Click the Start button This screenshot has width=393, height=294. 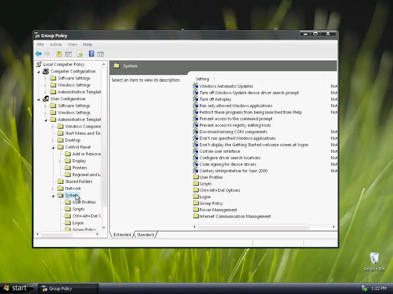coord(17,288)
